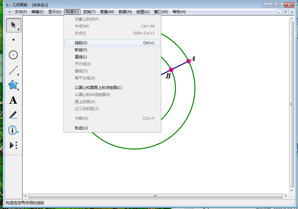Viewport: 298px width, 209px height.
Task: Close the 未命名2 document window
Action: (x=292, y=12)
